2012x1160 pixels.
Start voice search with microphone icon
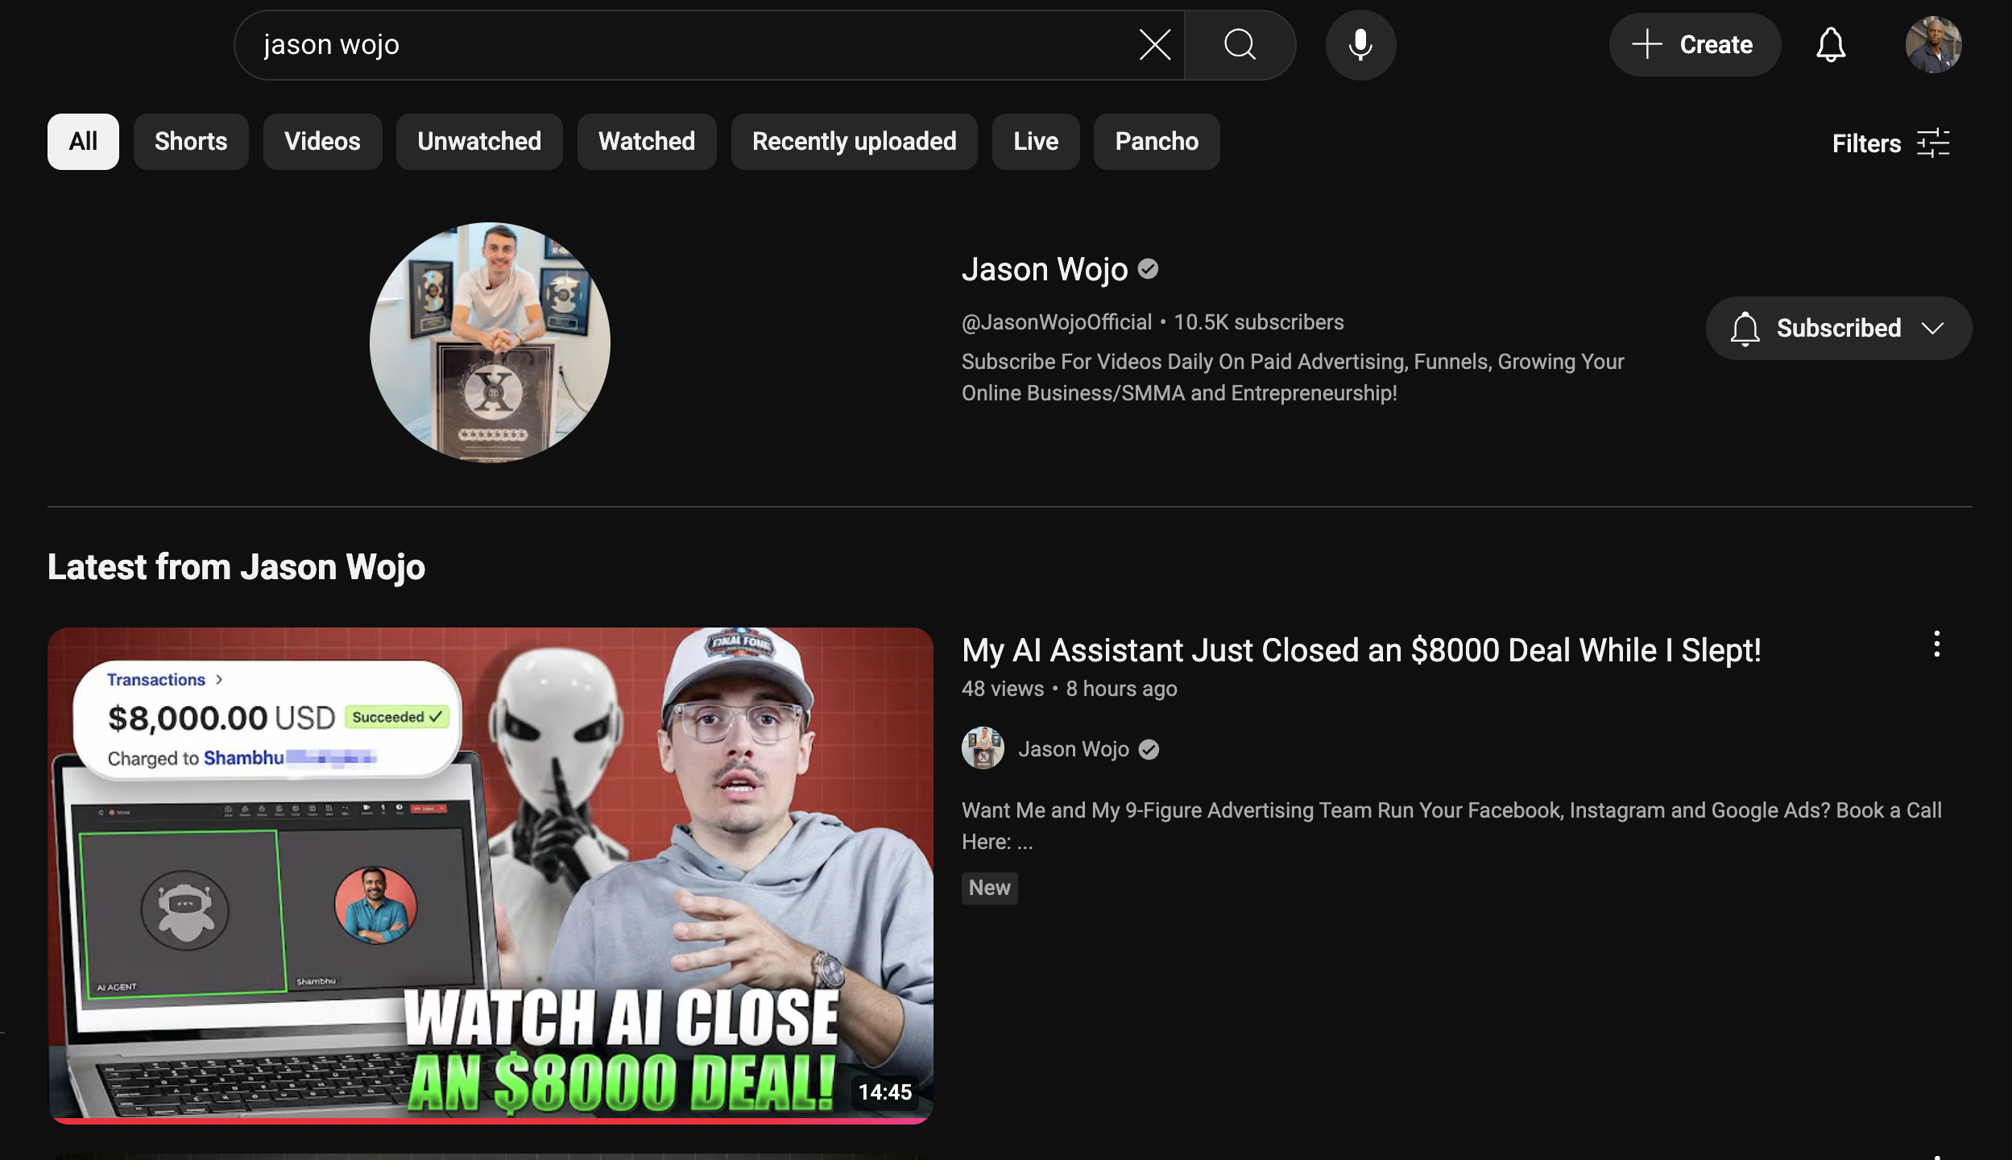(1360, 45)
